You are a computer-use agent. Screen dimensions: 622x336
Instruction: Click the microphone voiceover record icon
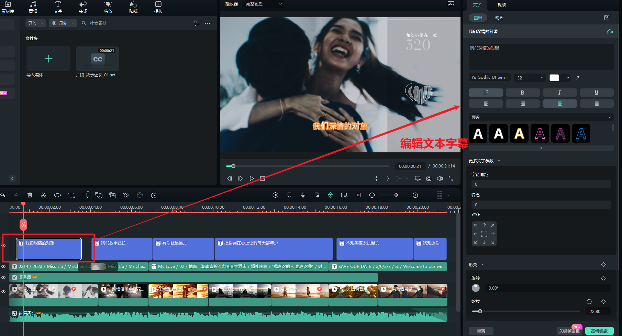click(303, 195)
